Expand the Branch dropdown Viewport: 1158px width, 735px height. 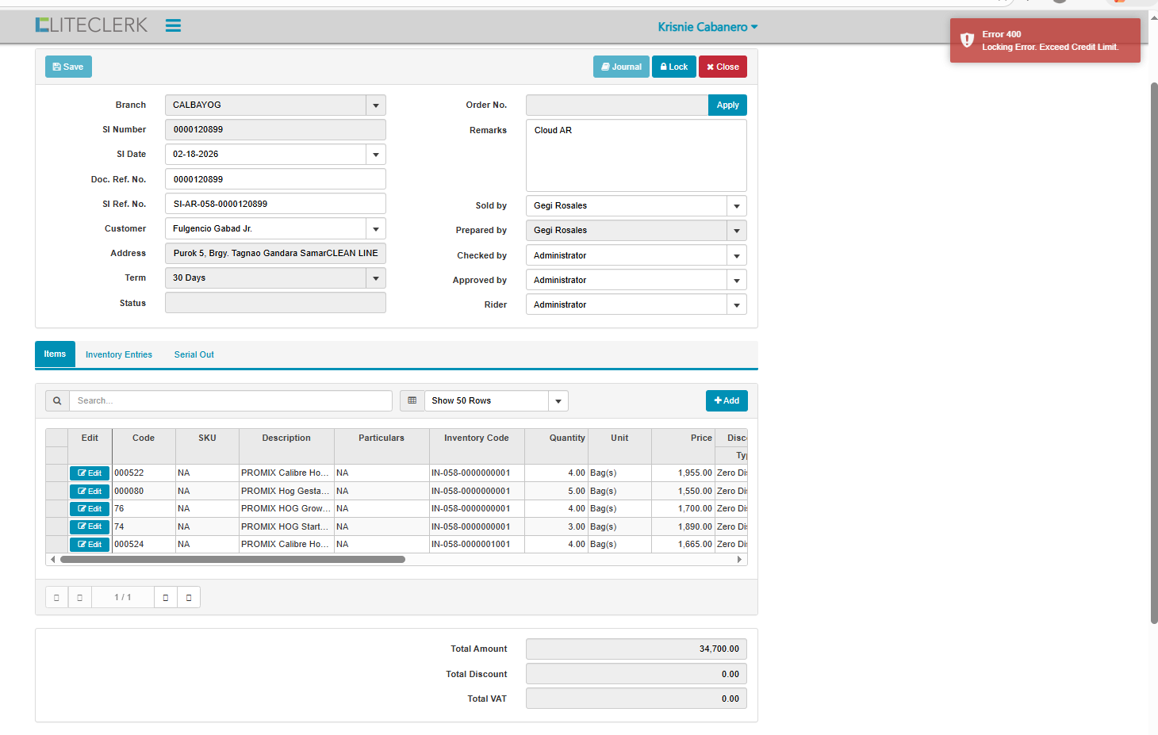click(x=376, y=105)
